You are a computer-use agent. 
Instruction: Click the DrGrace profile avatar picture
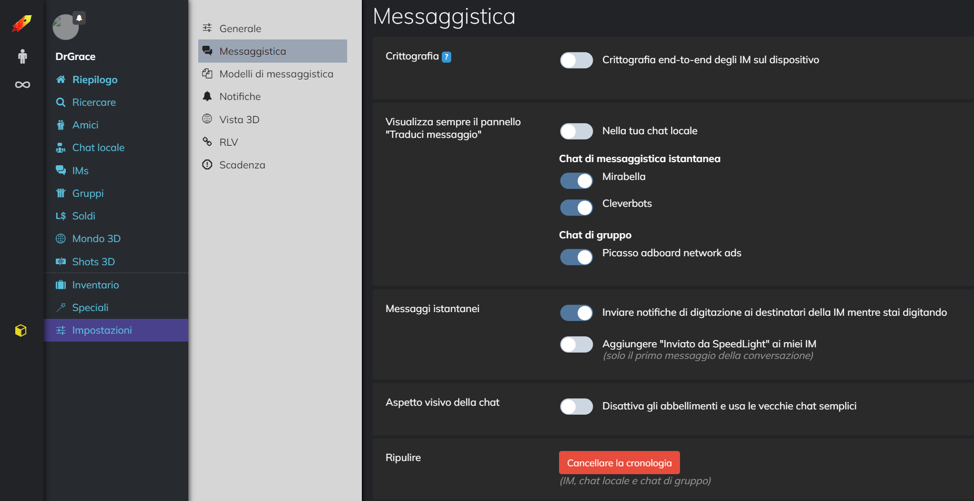[65, 27]
